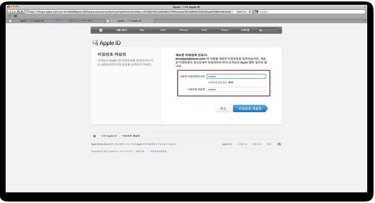Open the bookmarks book icon
The image size is (375, 203).
(9, 16)
